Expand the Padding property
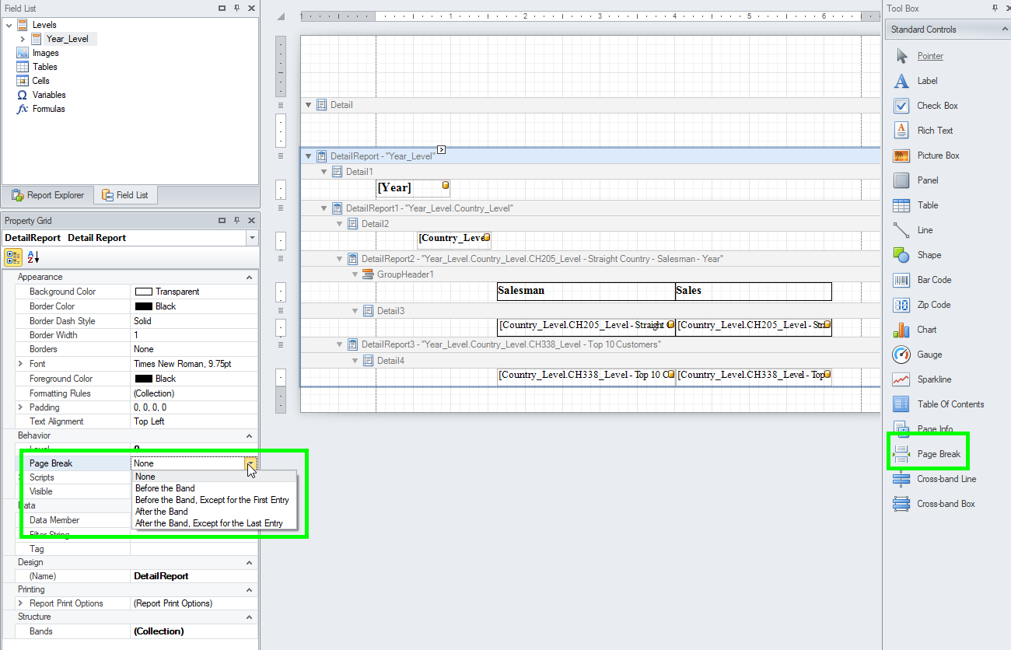1011x650 pixels. coord(19,407)
